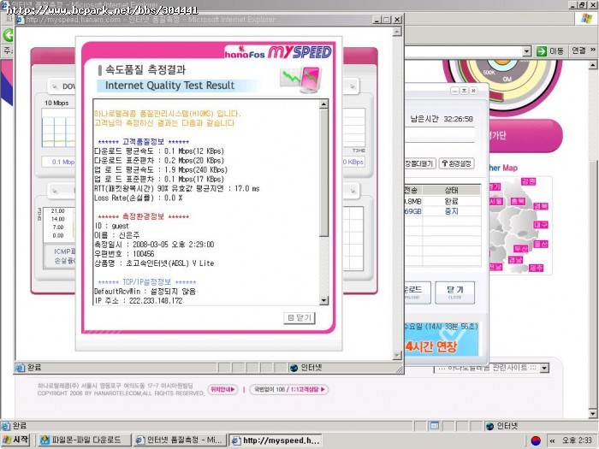Click the 대구 region label on map
This screenshot has height=449, width=599.
coord(541,224)
